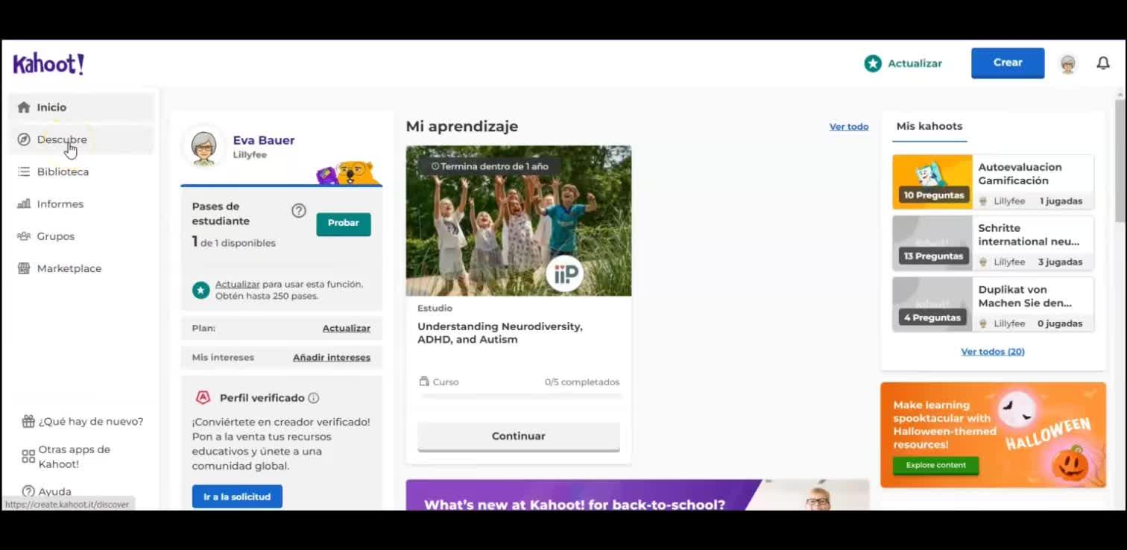Open help icon beside Pases de estudiante
Screen dimensions: 1127x550
[x=299, y=211]
